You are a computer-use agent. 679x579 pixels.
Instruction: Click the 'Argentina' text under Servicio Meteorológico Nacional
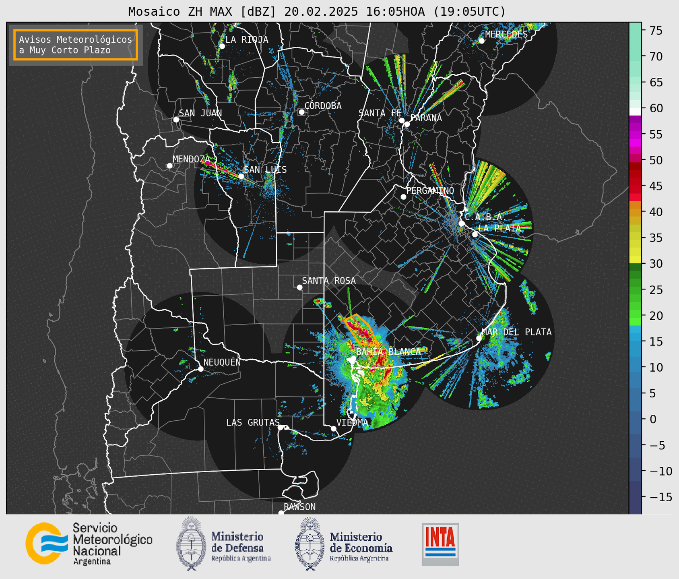[x=92, y=562]
